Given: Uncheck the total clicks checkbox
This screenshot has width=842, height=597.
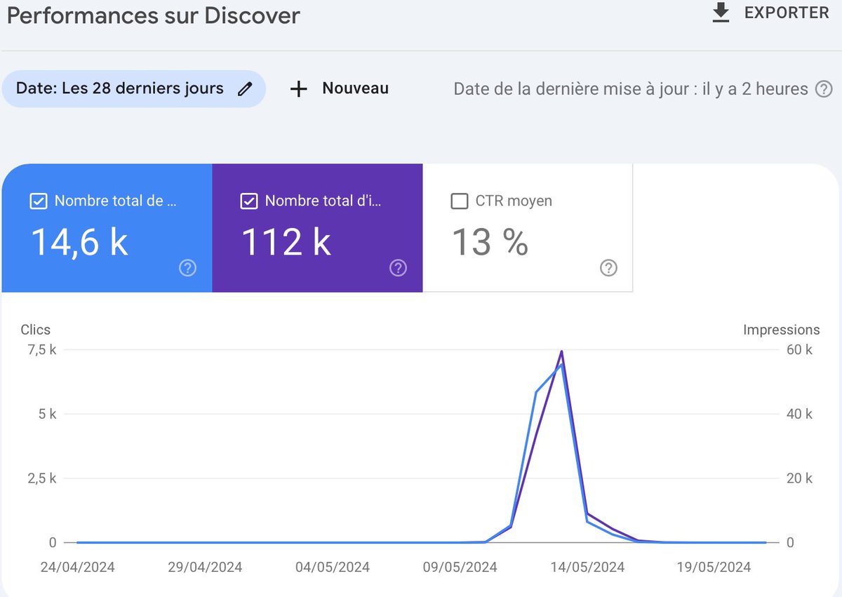Looking at the screenshot, I should point(38,201).
